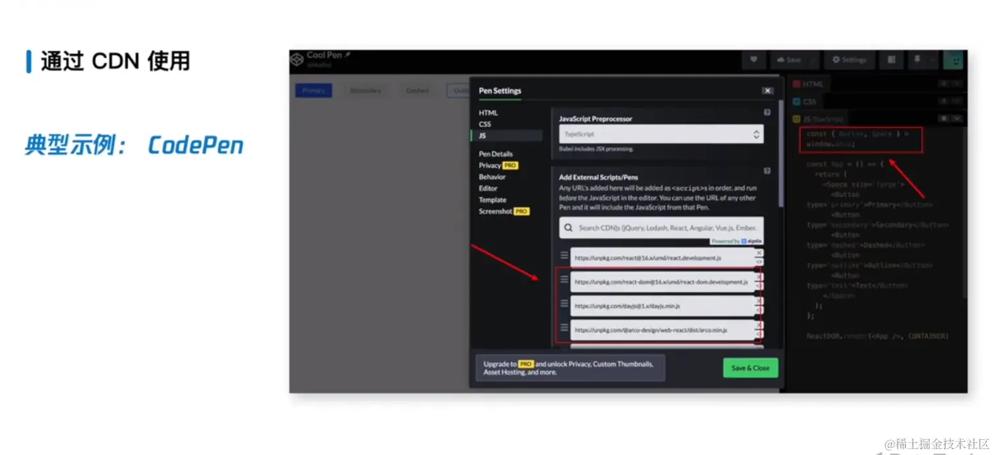Click the user avatar in the header
The image size is (994, 455).
tap(954, 60)
